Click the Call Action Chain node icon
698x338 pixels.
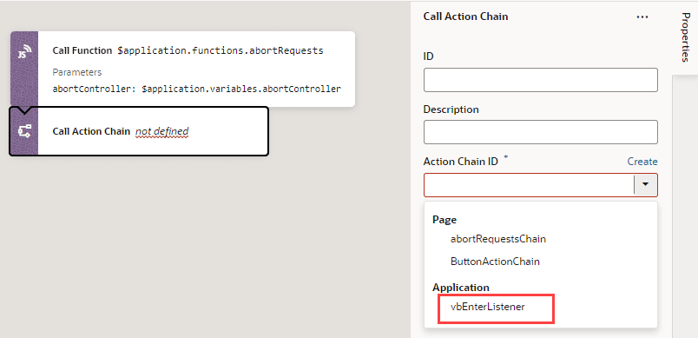(x=24, y=131)
